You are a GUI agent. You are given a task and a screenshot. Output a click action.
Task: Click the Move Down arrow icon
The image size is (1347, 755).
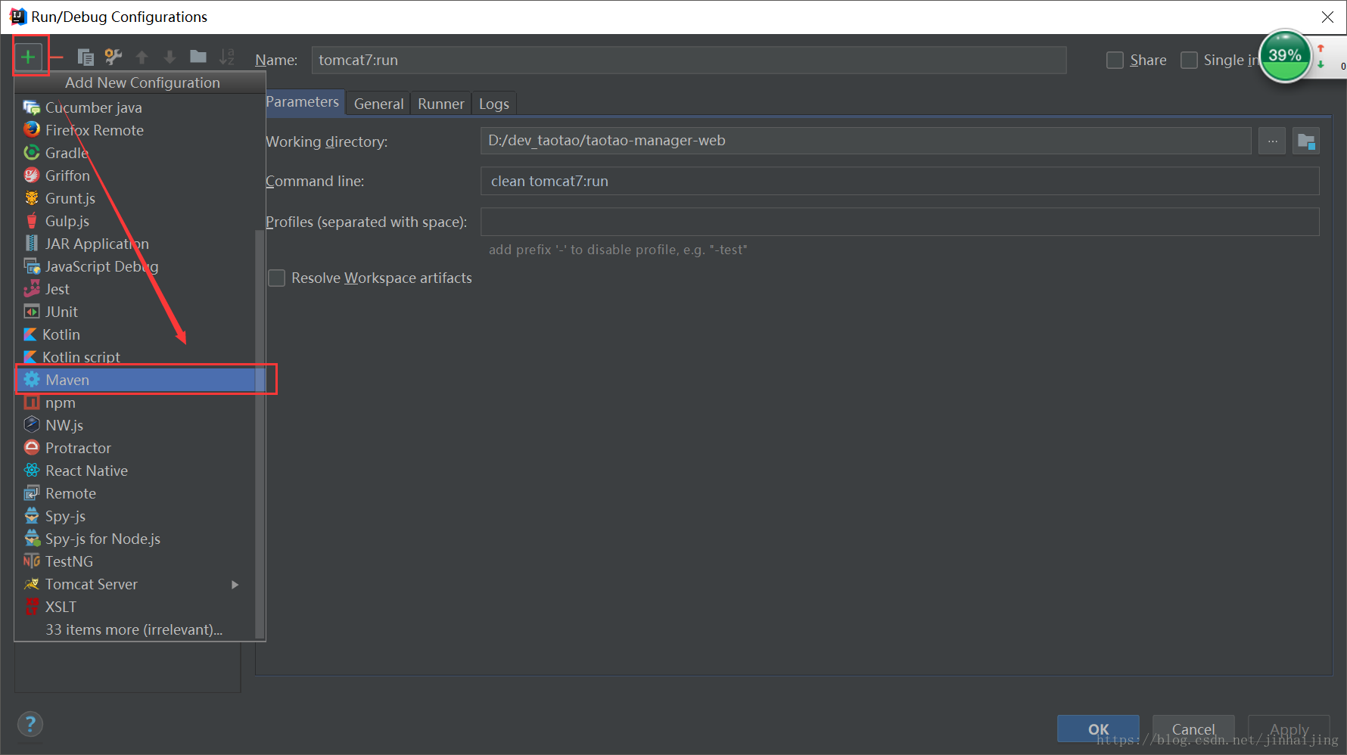(x=170, y=57)
